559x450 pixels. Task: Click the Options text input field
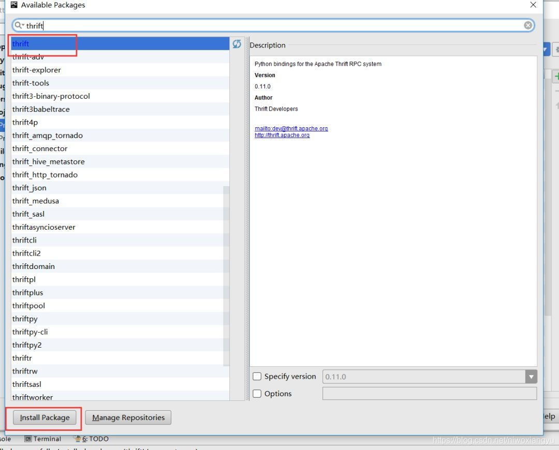point(430,393)
